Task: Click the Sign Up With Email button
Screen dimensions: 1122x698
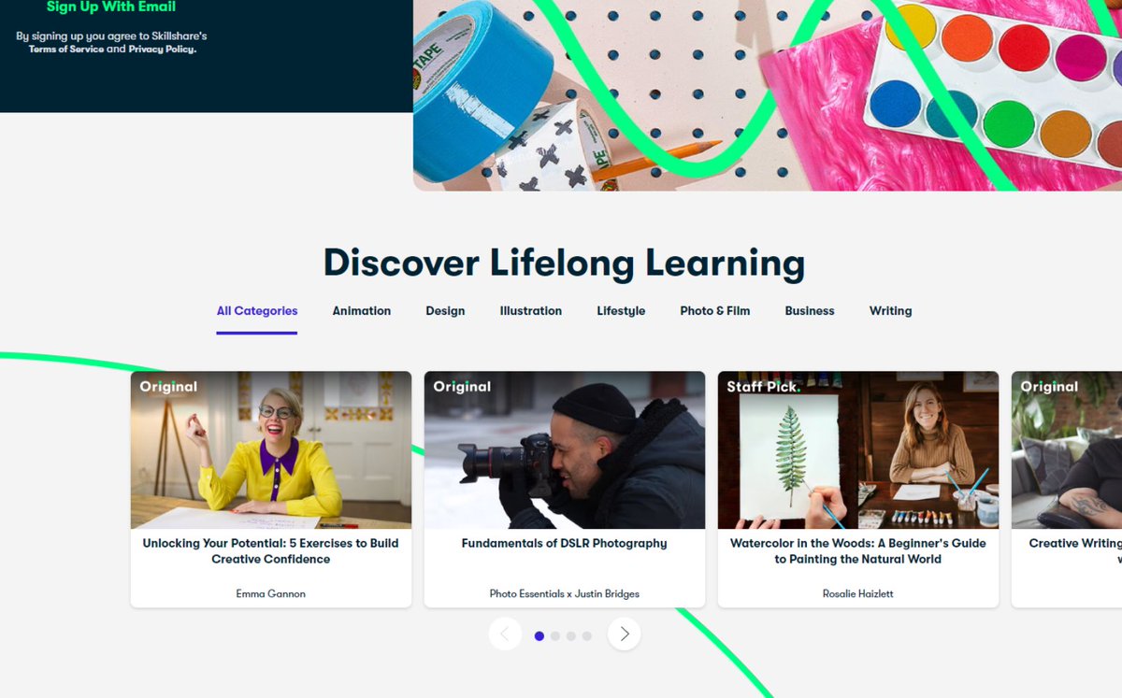Action: click(x=111, y=7)
